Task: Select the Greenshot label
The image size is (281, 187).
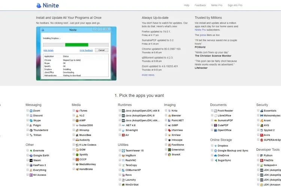Action: 178,150
